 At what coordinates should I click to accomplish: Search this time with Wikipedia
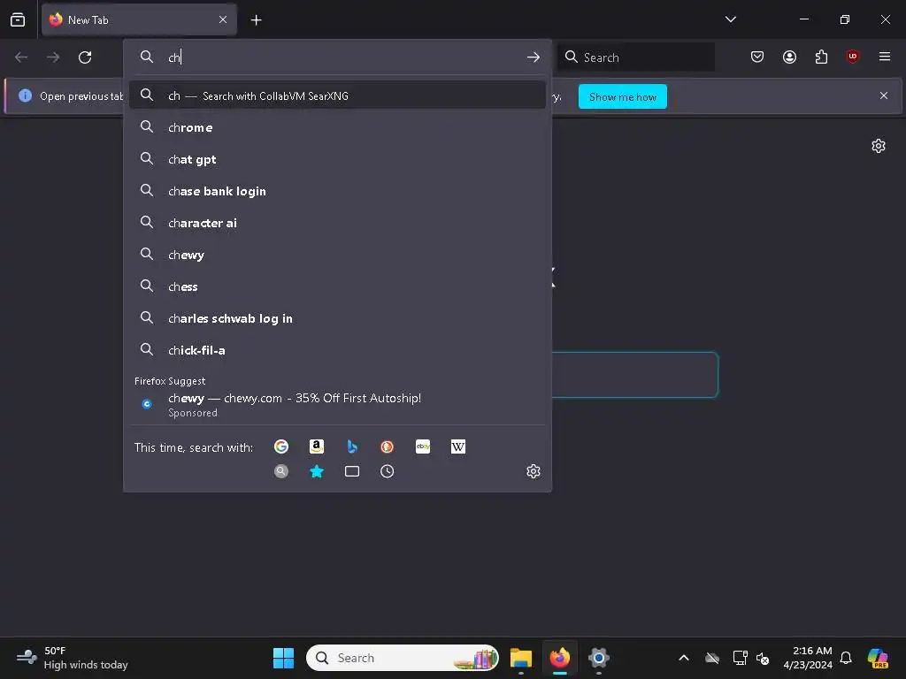coord(457,446)
